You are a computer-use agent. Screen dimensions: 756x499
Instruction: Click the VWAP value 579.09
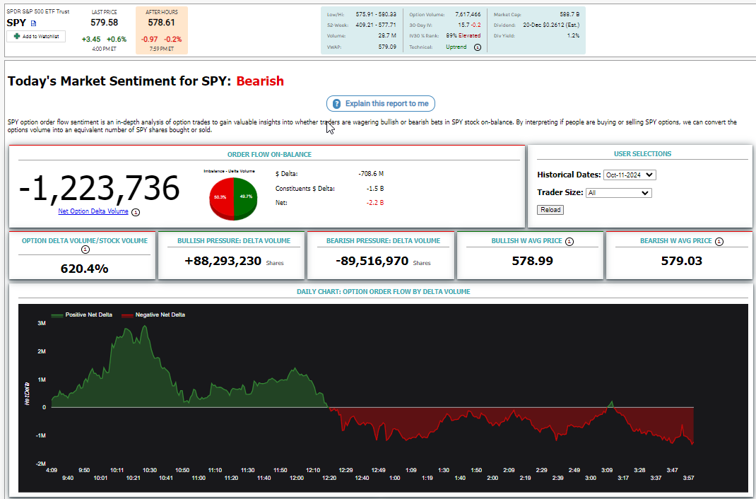pos(387,47)
